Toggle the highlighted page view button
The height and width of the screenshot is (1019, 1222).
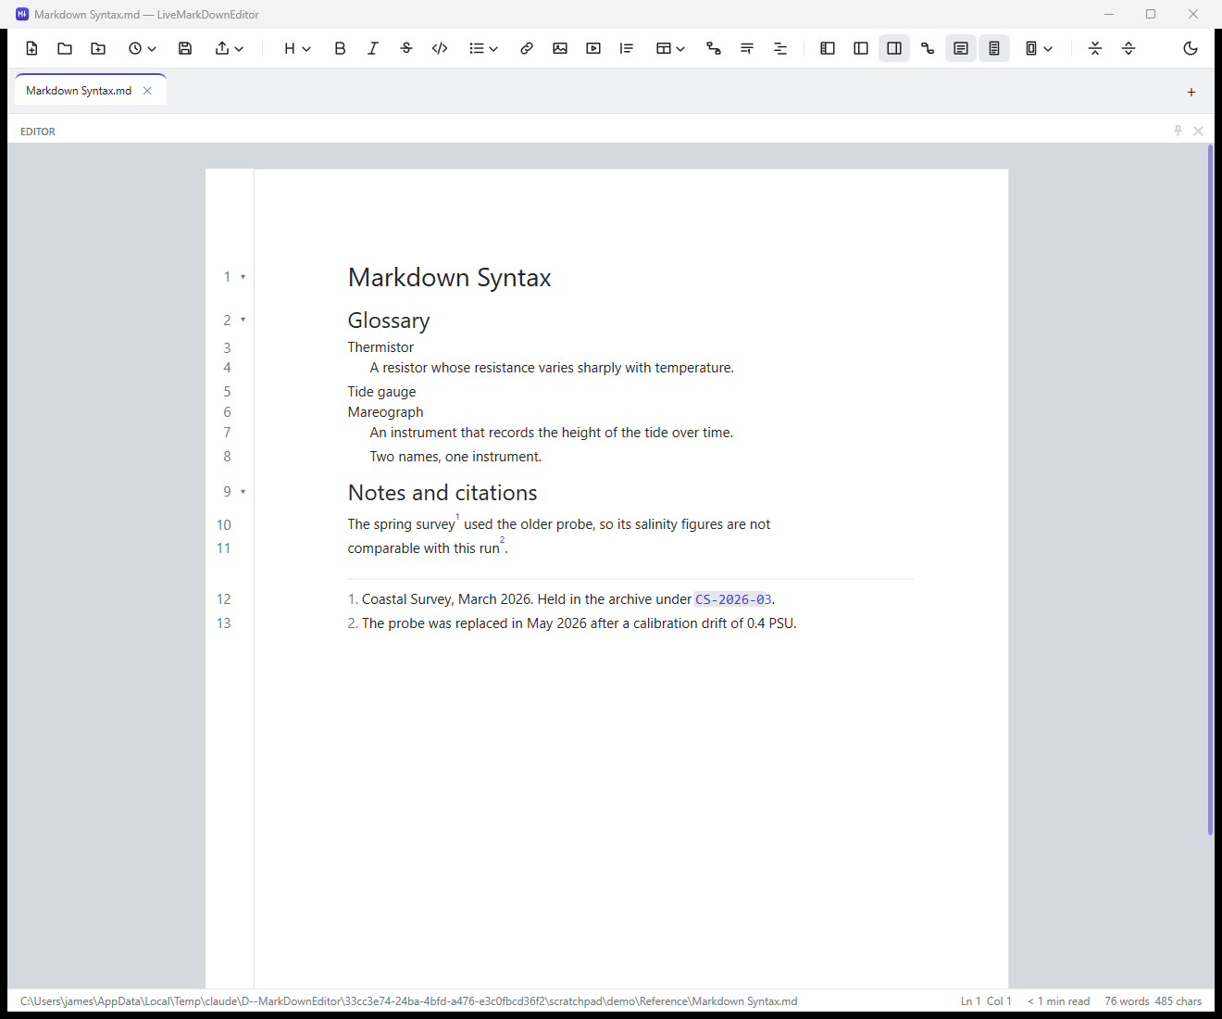tap(994, 48)
